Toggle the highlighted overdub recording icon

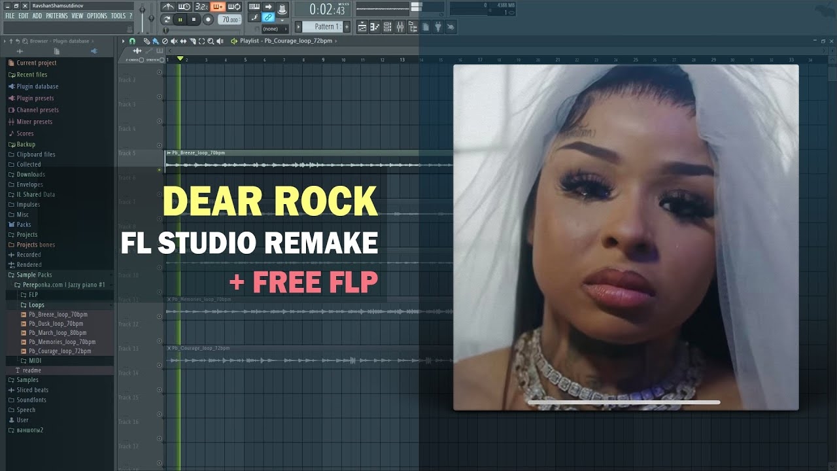coord(218,7)
